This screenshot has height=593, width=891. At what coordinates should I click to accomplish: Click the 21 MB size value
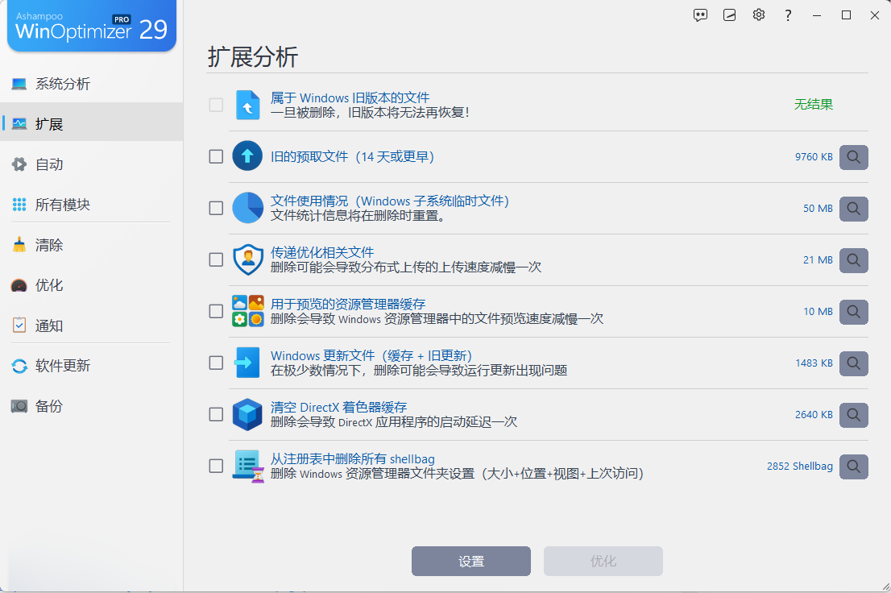pos(818,259)
